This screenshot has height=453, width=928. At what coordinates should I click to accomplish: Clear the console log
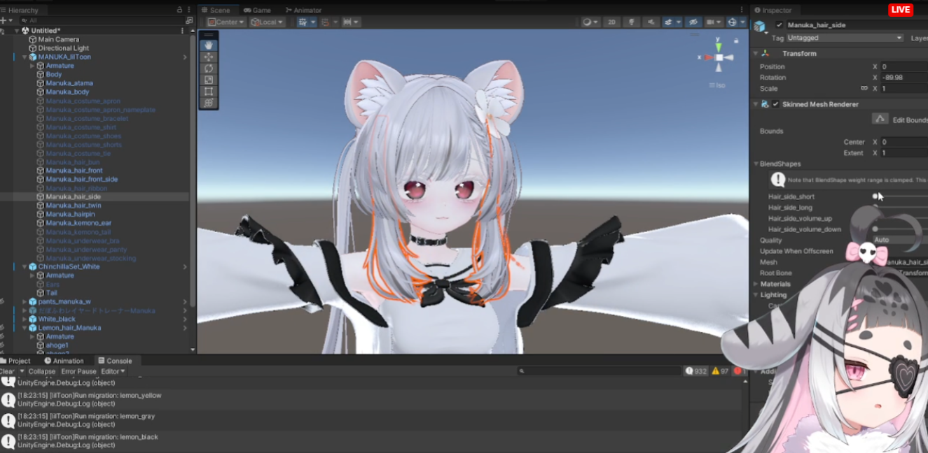point(7,371)
